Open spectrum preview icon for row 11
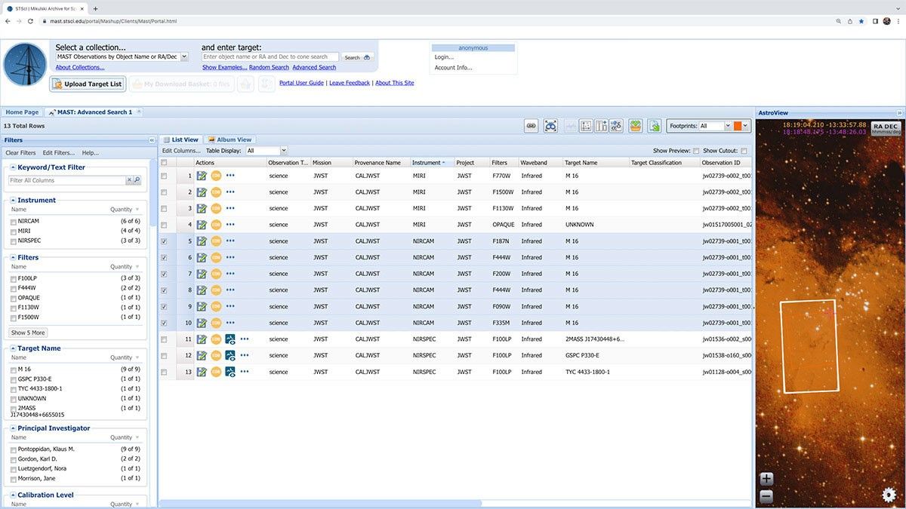 230,339
